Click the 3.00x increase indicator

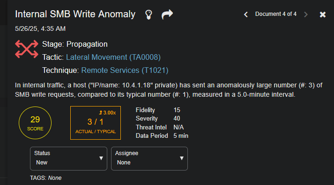tap(107, 113)
